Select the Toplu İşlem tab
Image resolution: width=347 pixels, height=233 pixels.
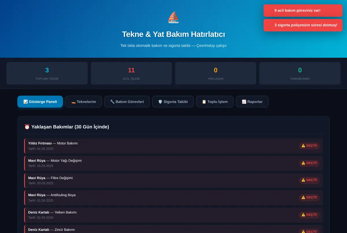[215, 102]
